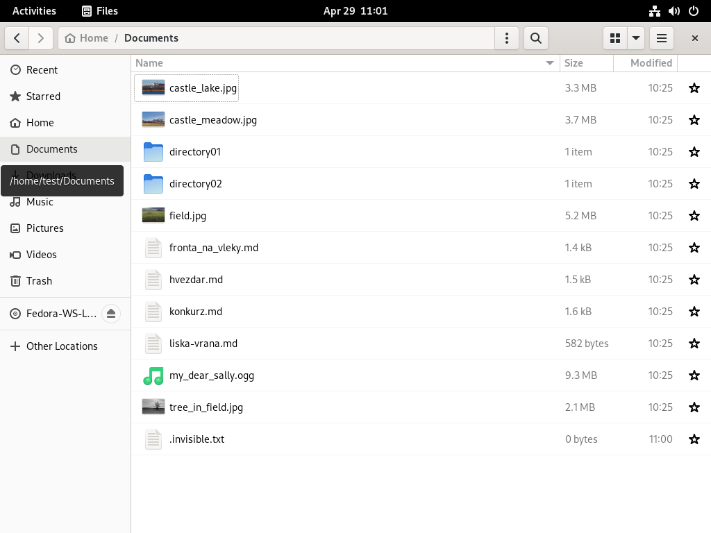Sort by the Name column header
Image resolution: width=711 pixels, height=533 pixels.
[345, 63]
